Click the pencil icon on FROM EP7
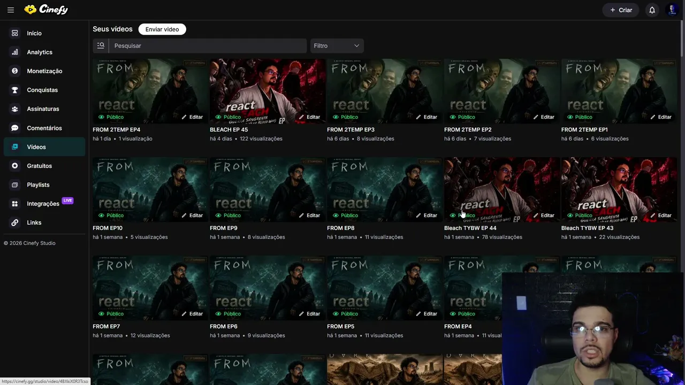The image size is (685, 385). [184, 314]
